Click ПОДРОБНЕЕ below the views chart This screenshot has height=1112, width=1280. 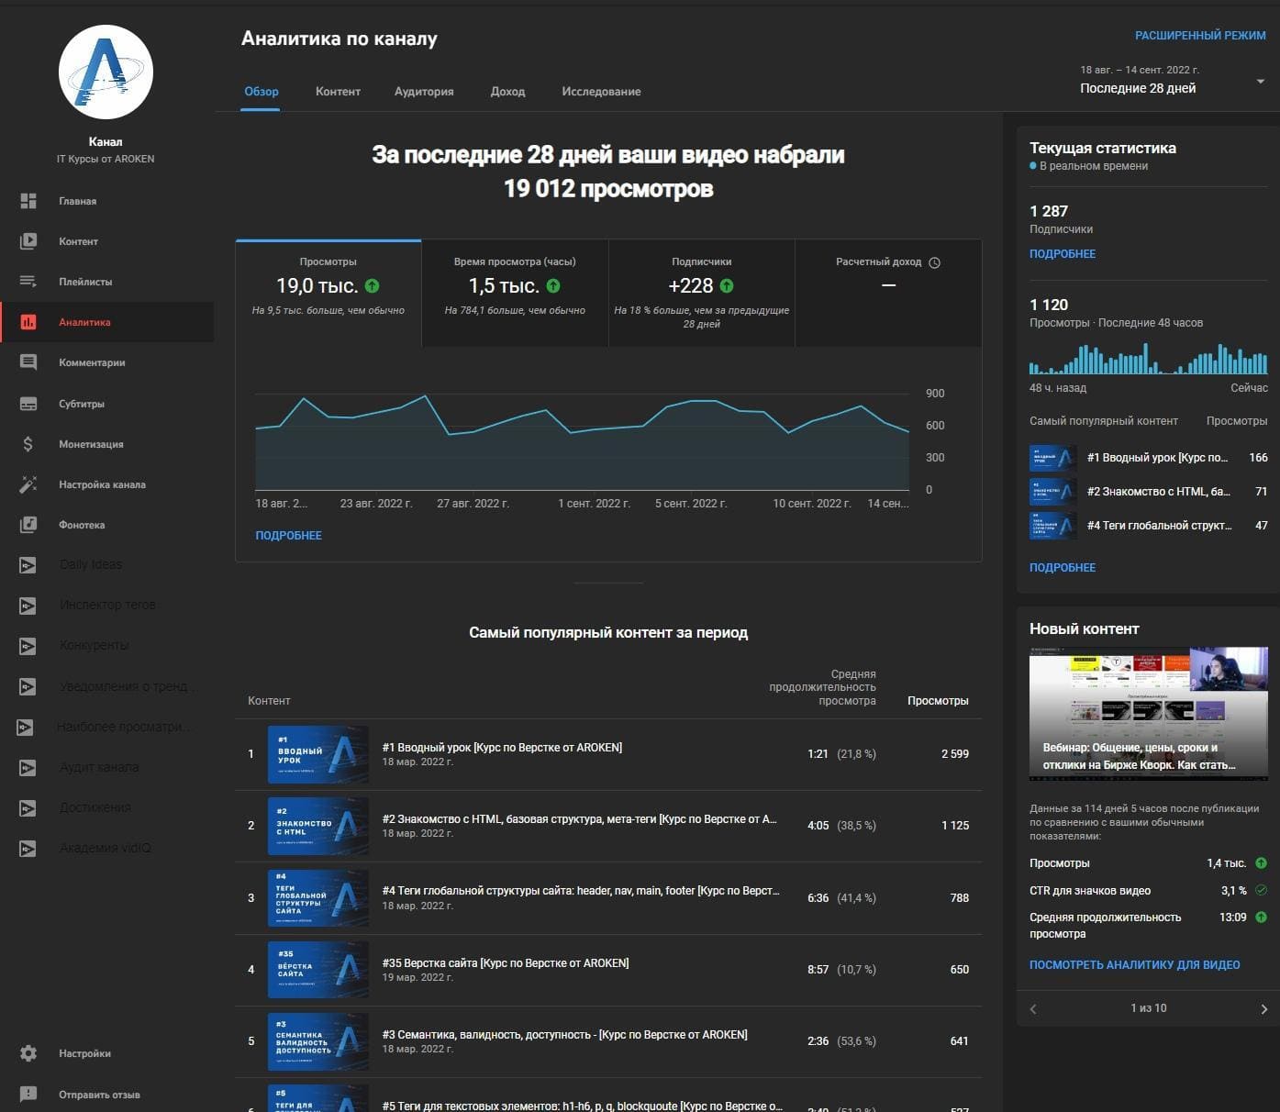click(x=288, y=536)
